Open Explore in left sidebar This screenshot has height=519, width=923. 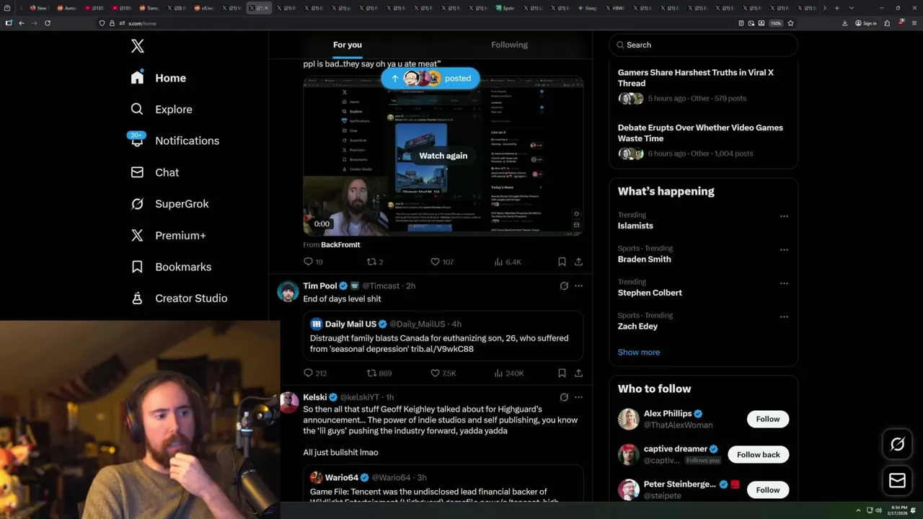[162, 110]
